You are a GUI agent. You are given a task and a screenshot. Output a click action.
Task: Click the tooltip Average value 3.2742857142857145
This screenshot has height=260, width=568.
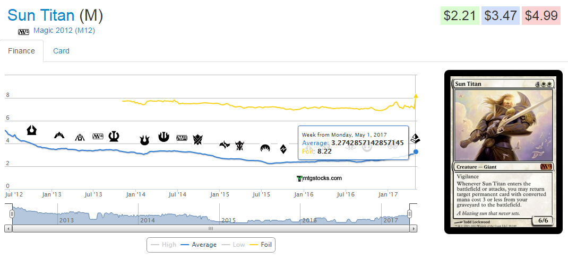(367, 143)
